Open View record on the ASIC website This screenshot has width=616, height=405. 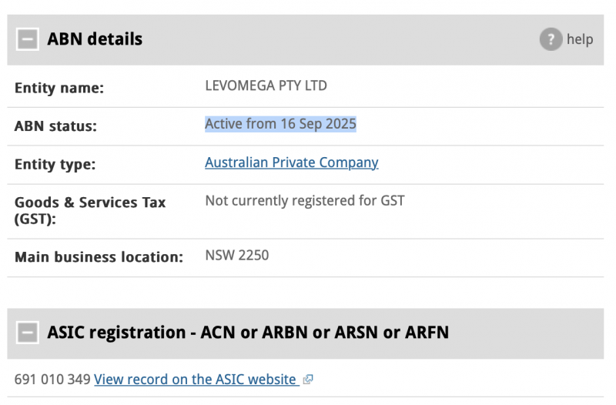pos(196,379)
